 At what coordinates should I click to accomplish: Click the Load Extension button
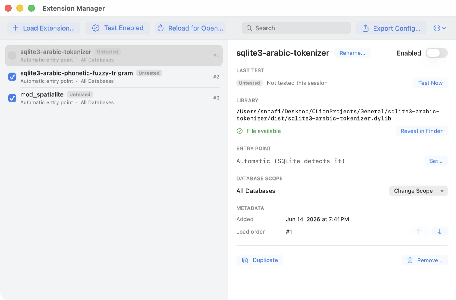(x=44, y=28)
